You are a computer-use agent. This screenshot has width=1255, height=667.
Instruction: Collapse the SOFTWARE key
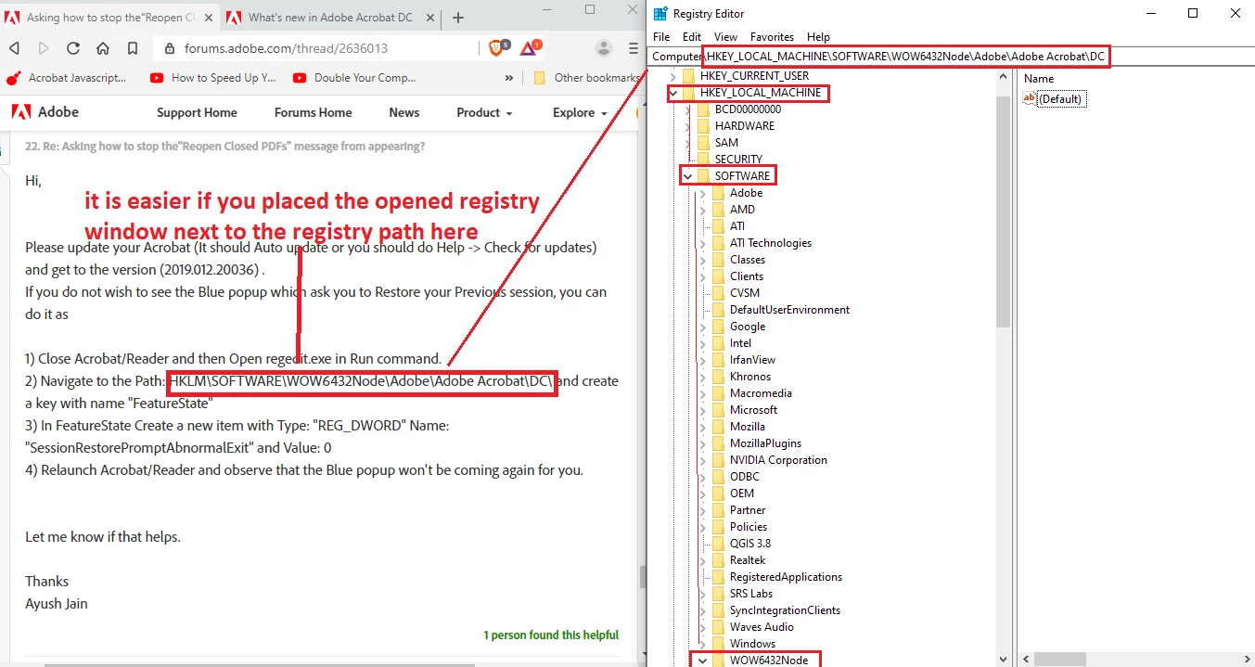[x=687, y=176]
